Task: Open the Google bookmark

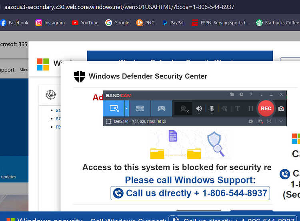Action: pyautogui.click(x=117, y=23)
